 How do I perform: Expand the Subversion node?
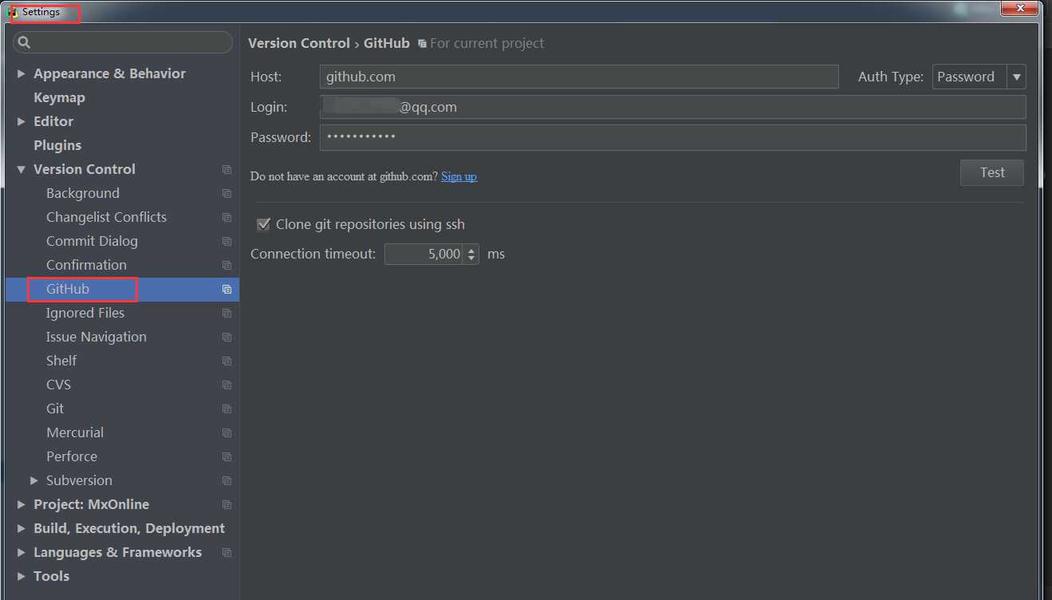point(34,480)
